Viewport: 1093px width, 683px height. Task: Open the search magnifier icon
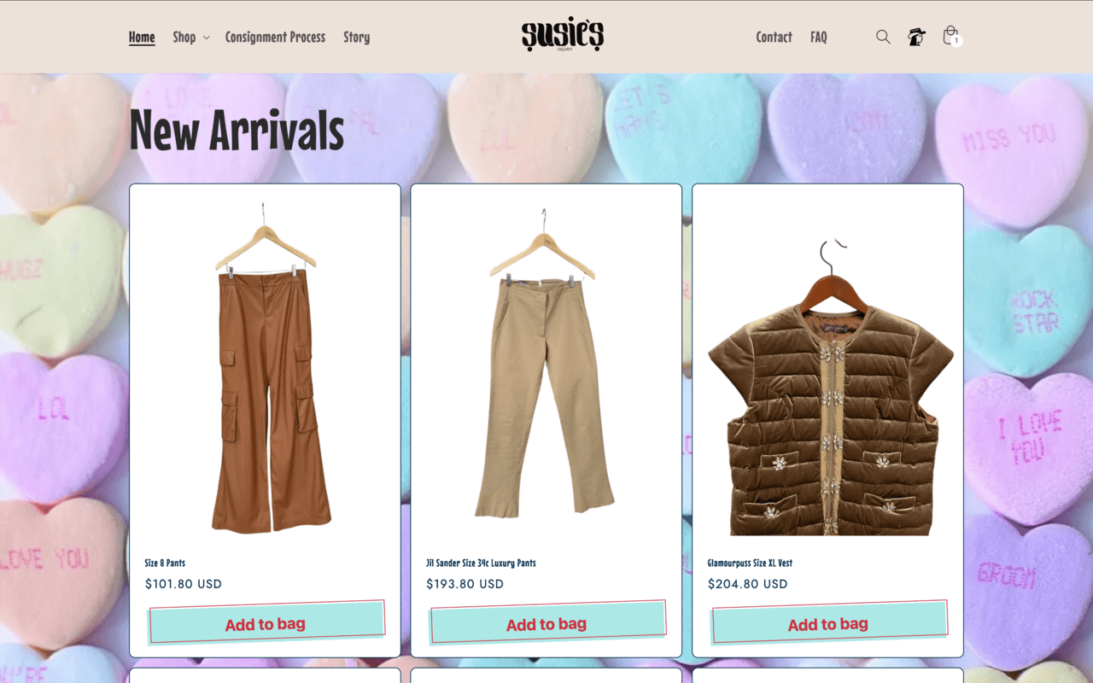[883, 37]
